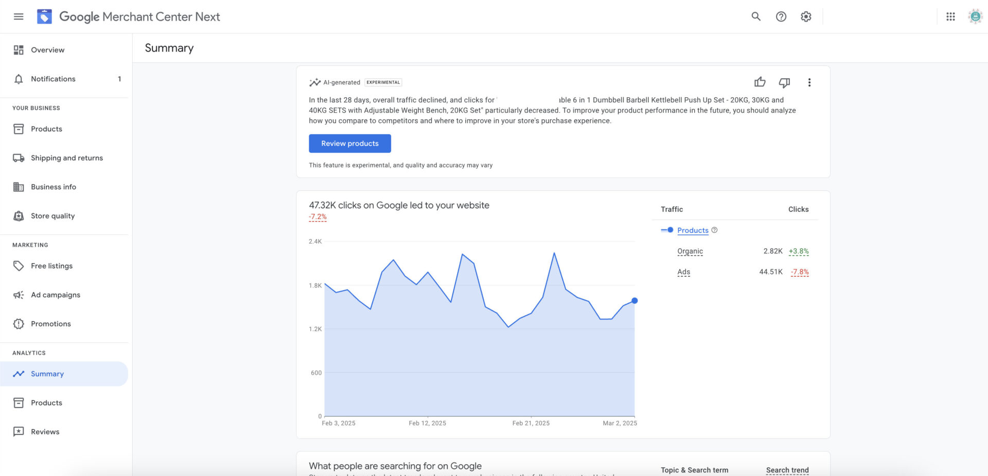Open the hamburger main menu
Viewport: 988px width, 476px height.
point(19,16)
